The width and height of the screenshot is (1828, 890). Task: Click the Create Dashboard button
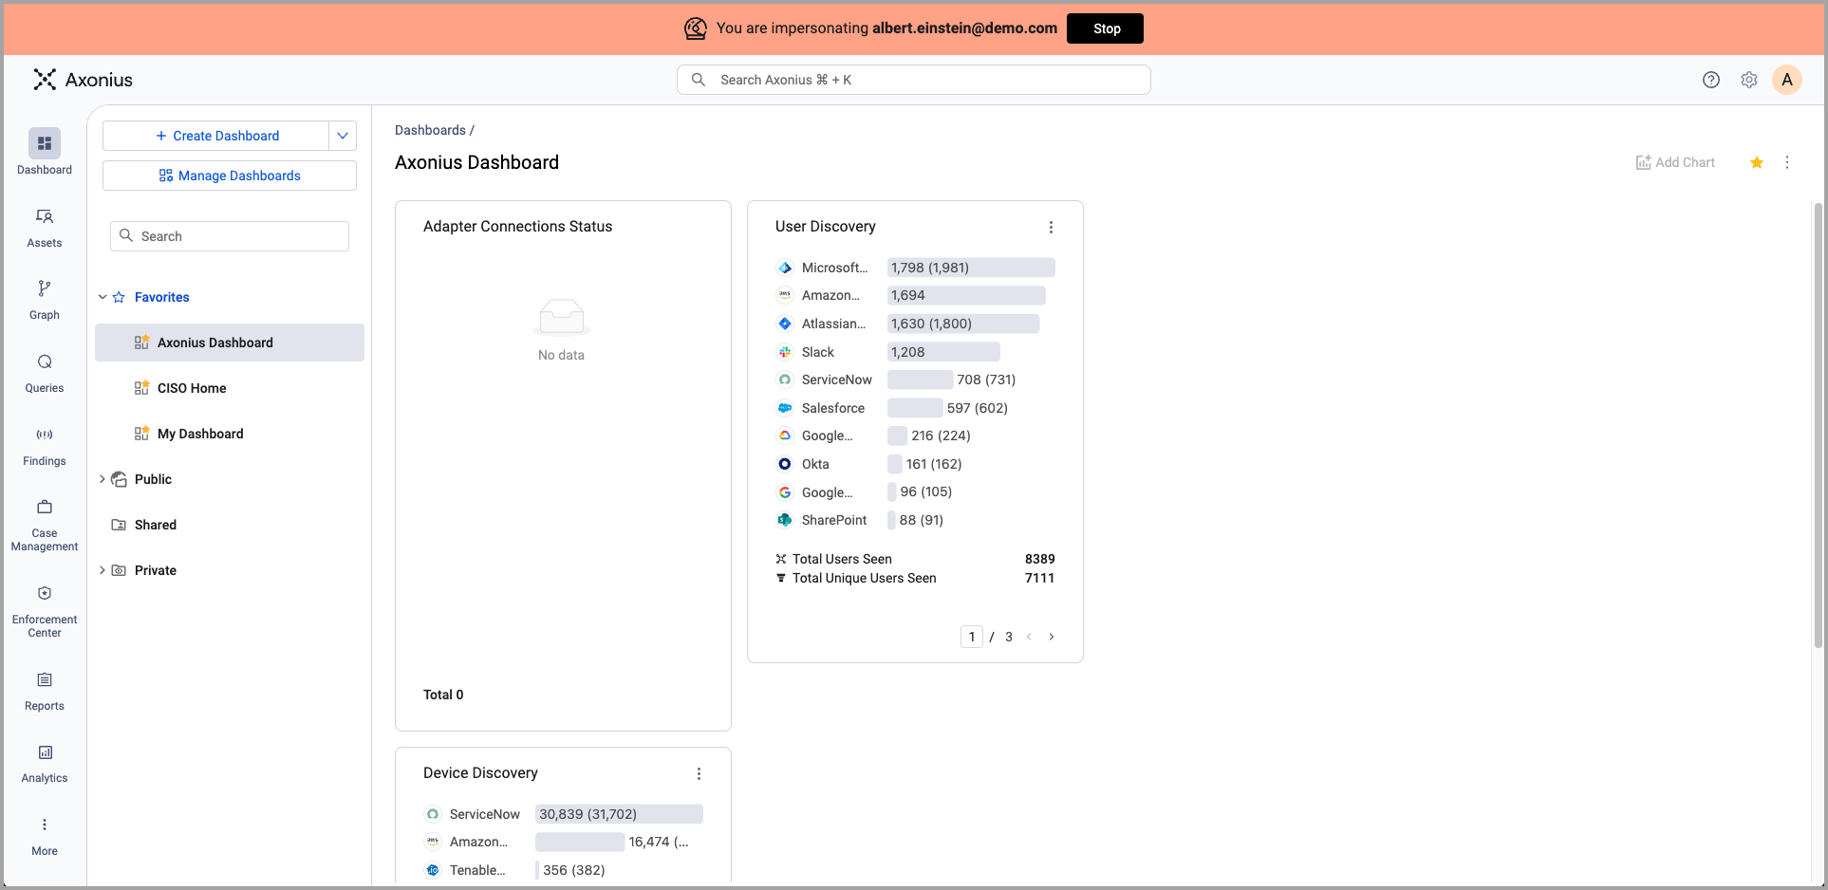[x=216, y=136]
